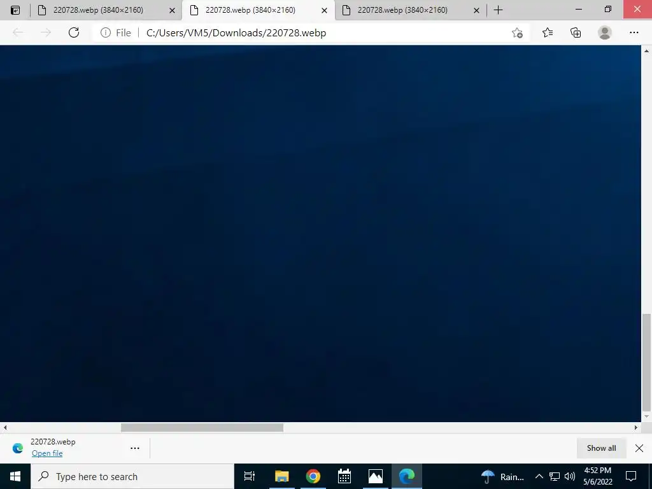This screenshot has height=489, width=652.
Task: Click the scroll up arrow
Action: pos(646,51)
